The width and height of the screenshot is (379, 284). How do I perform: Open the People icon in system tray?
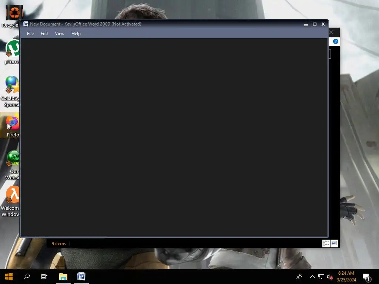coord(299,277)
